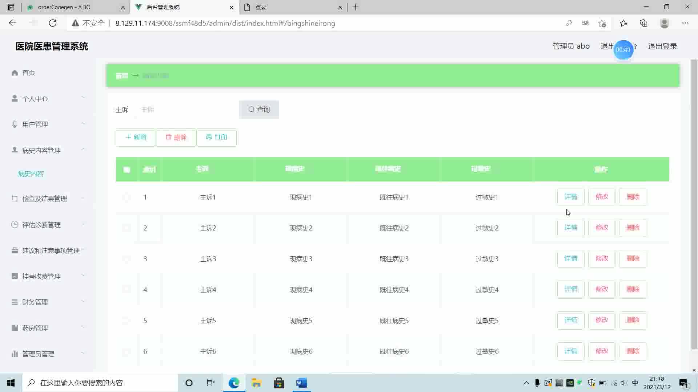This screenshot has height=392, width=698.
Task: Click the clock icon next to 评估诊断管理
Action: pyautogui.click(x=15, y=224)
